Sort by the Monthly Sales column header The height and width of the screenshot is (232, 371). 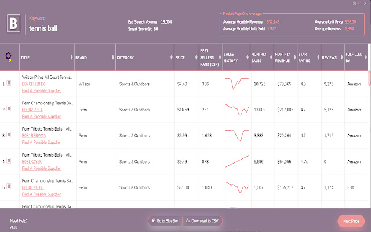coord(259,57)
